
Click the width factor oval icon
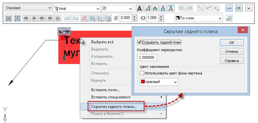coord(143,18)
